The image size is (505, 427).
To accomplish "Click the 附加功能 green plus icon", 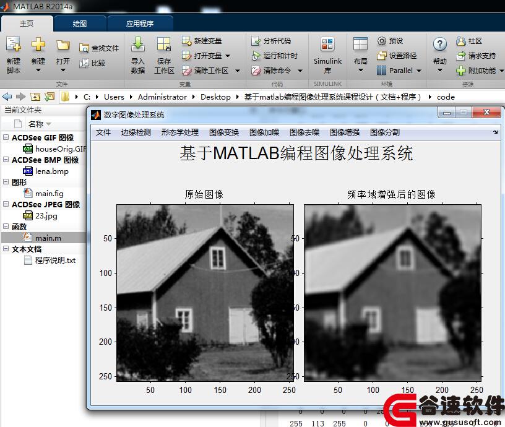I will tap(461, 70).
